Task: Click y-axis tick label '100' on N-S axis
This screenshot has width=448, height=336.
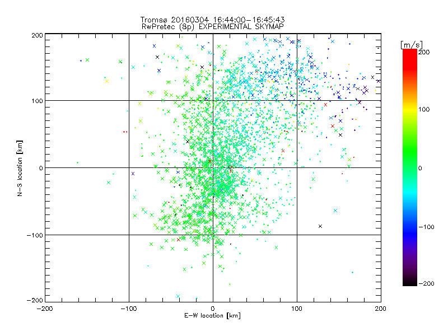Action: point(37,101)
